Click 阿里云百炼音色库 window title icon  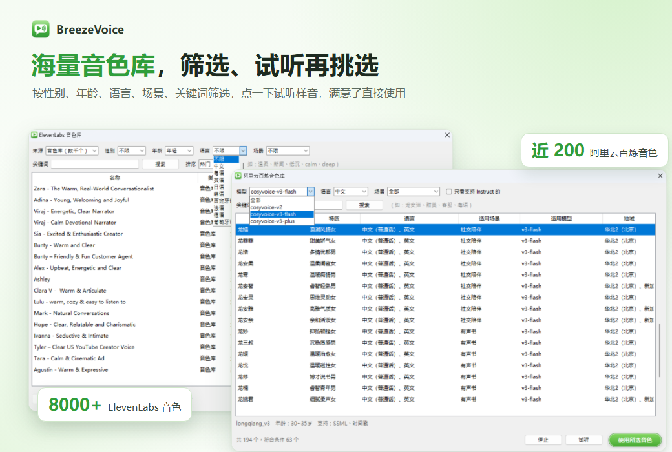point(238,176)
